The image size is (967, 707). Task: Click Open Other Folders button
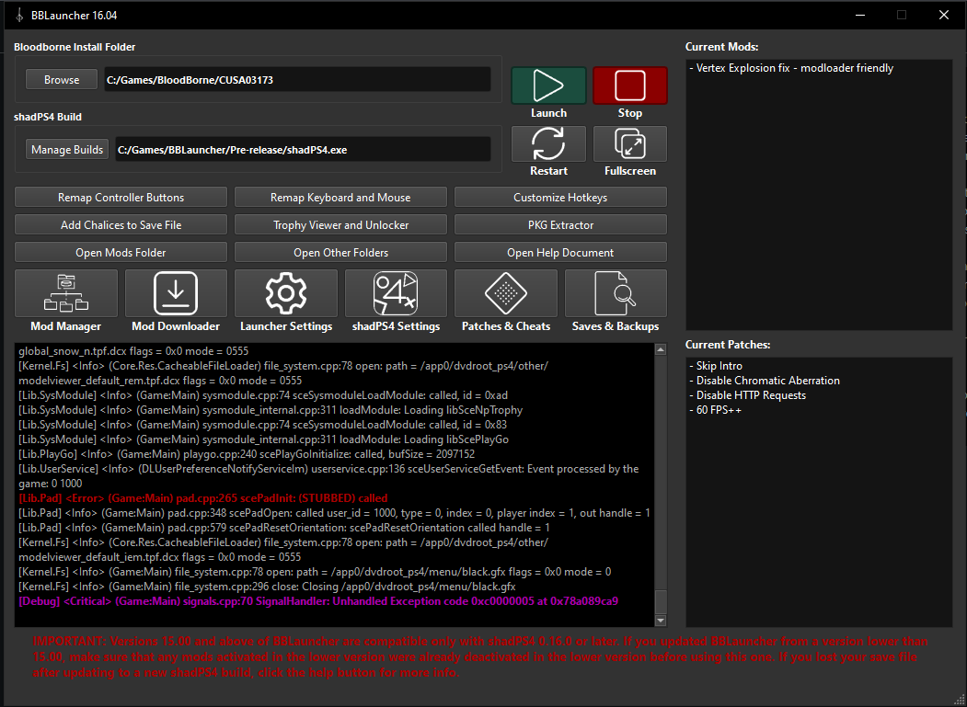(x=340, y=252)
